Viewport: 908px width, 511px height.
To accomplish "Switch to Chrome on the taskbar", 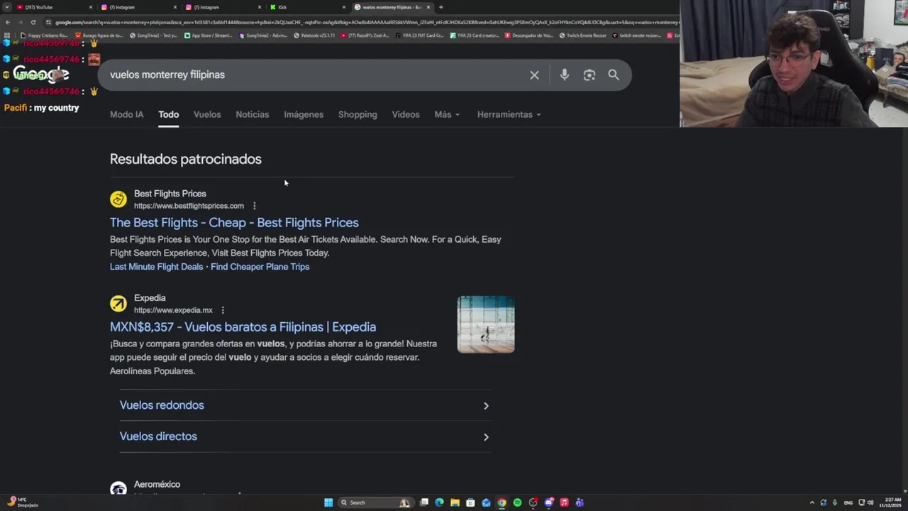I will 502,502.
